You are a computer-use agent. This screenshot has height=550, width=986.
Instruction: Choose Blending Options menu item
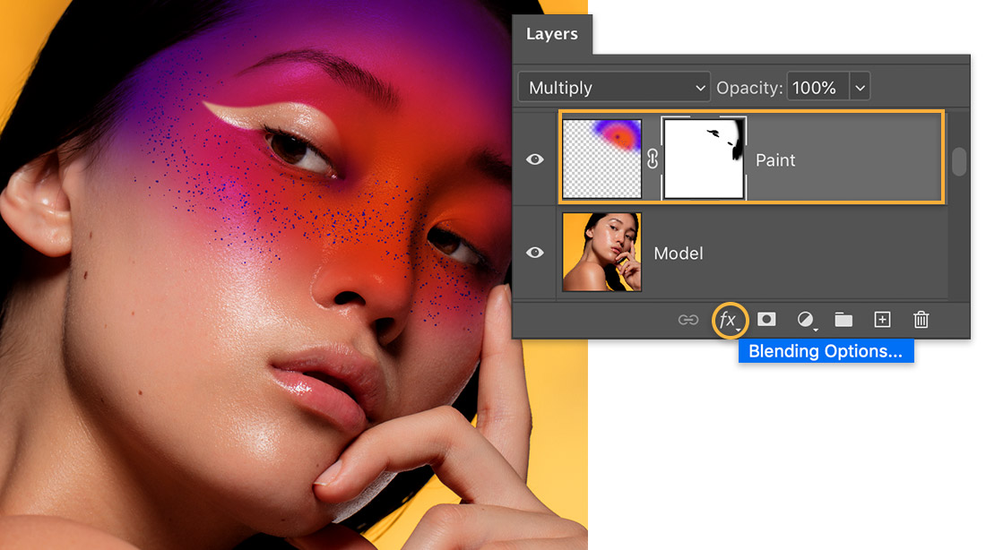[826, 351]
